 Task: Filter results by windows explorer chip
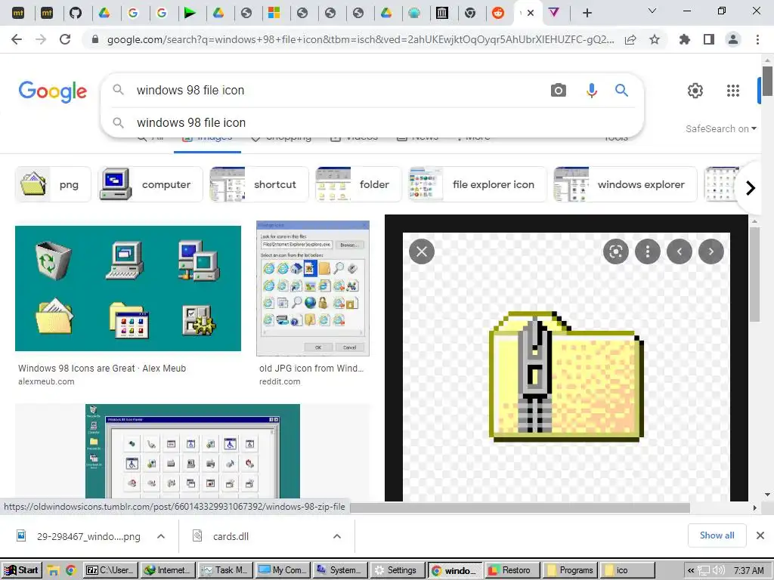(x=625, y=184)
